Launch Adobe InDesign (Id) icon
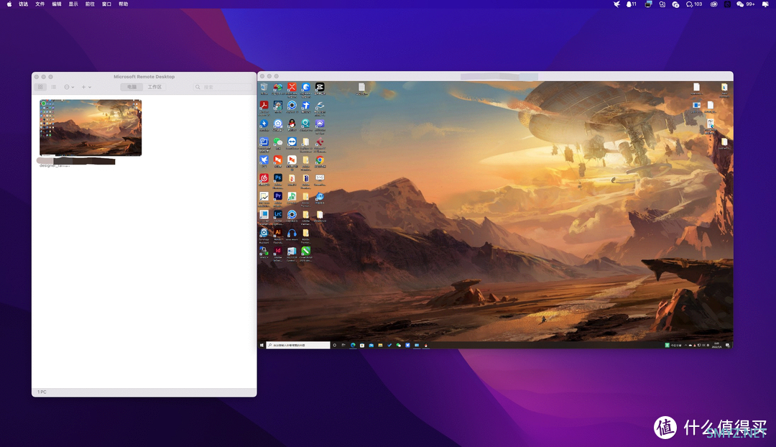 click(x=278, y=251)
